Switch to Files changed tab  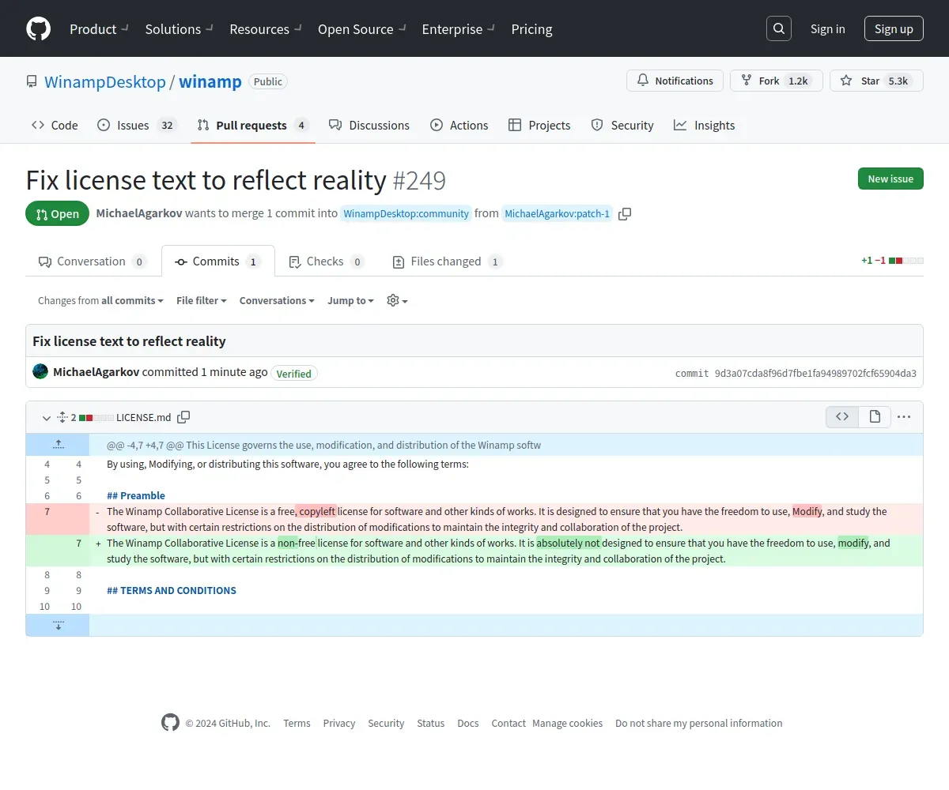[x=448, y=261]
